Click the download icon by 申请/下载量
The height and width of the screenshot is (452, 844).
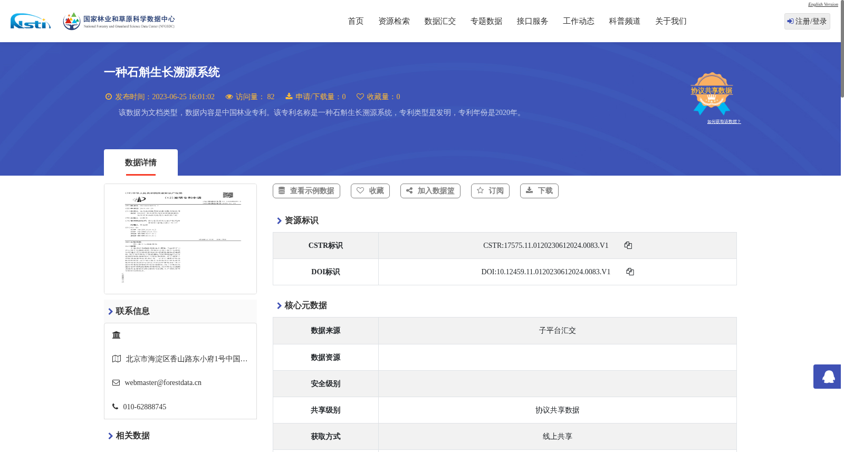289,97
